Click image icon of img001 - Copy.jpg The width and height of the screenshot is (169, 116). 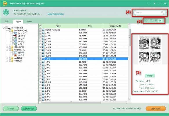(43, 30)
